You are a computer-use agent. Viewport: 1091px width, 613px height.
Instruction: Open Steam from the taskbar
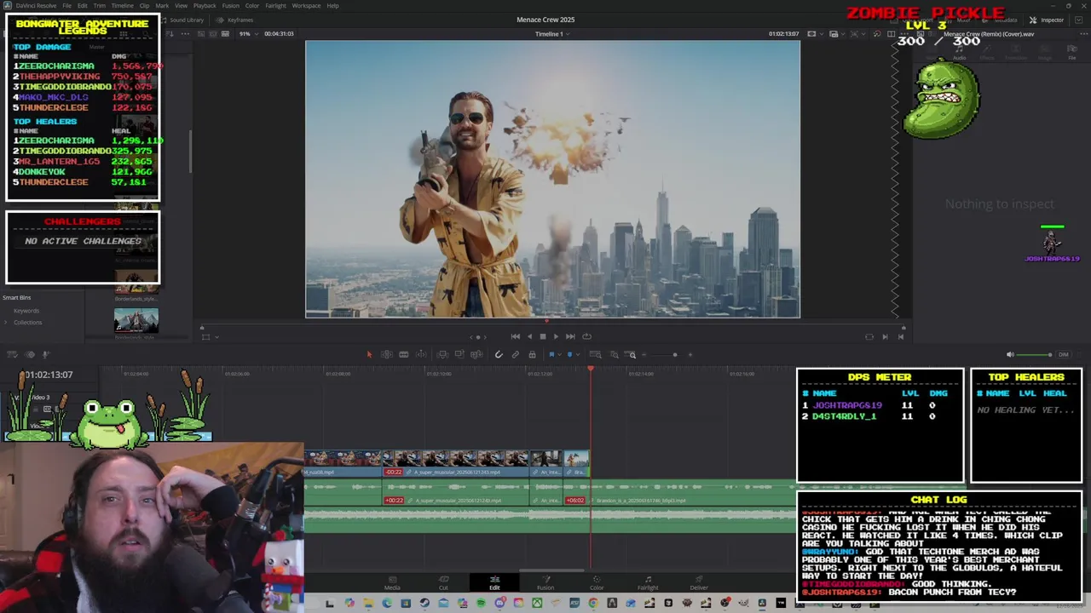424,604
